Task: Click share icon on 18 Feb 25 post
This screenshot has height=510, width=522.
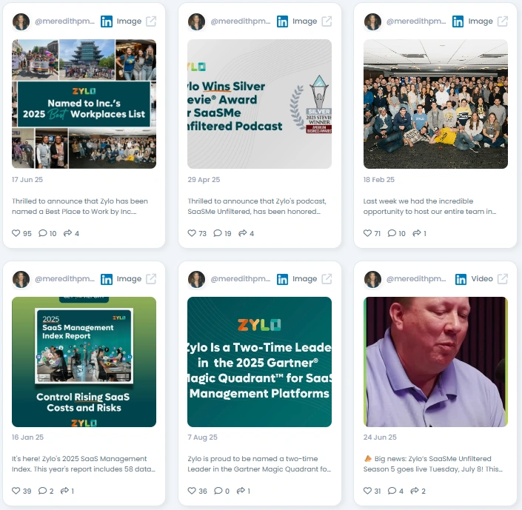Action: (416, 233)
